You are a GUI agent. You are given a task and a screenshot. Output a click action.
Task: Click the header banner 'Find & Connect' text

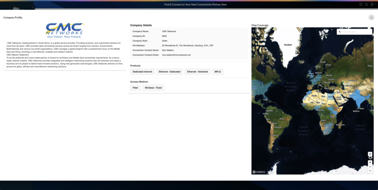tap(196, 4)
